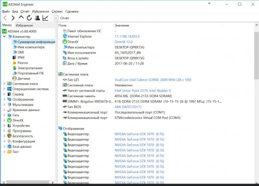Click the Электропитание icon in tree

tap(15, 68)
